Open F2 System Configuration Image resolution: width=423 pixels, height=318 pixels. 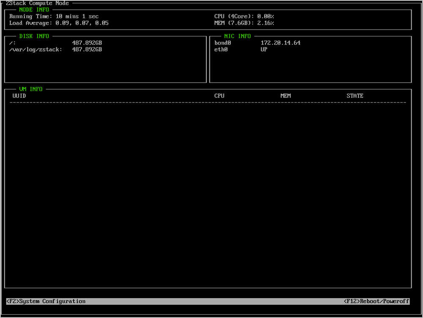point(46,301)
